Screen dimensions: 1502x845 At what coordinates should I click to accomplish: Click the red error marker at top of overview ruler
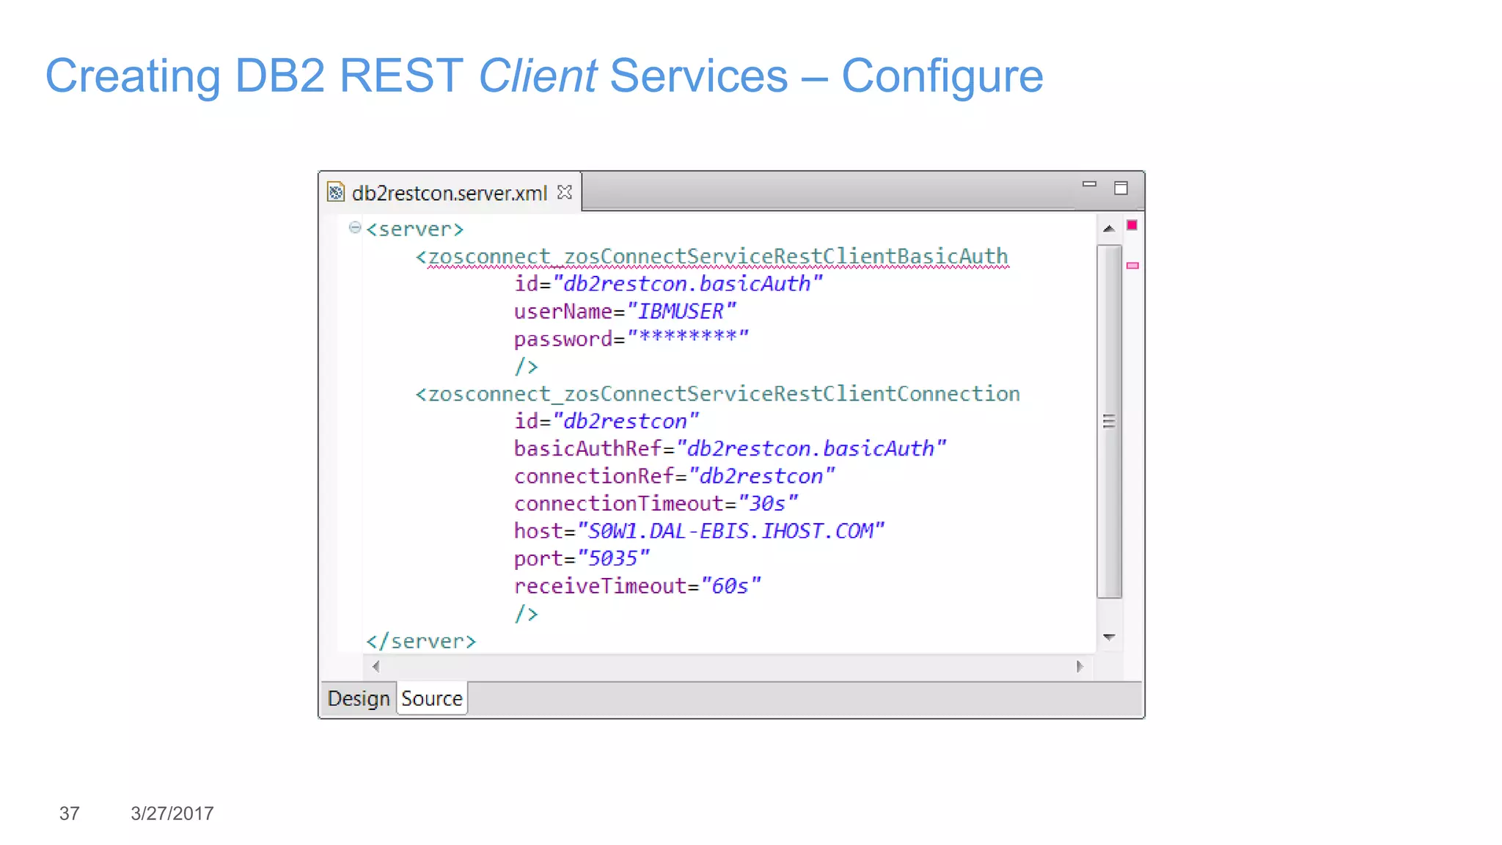pyautogui.click(x=1132, y=225)
